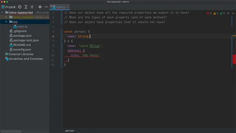Click the 'Müller' underlined word
This screenshot has height=133, width=236.
pyautogui.click(x=95, y=46)
